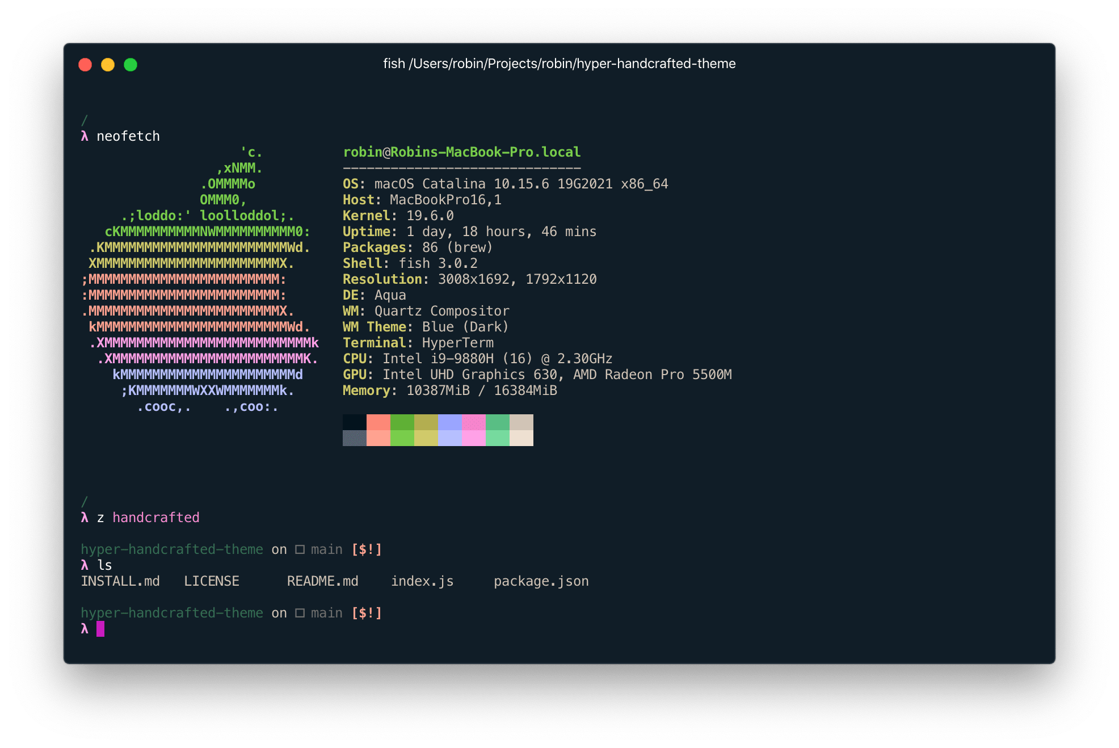1119x748 pixels.
Task: Click the Terminal HyperTerm line
Action: tap(418, 343)
